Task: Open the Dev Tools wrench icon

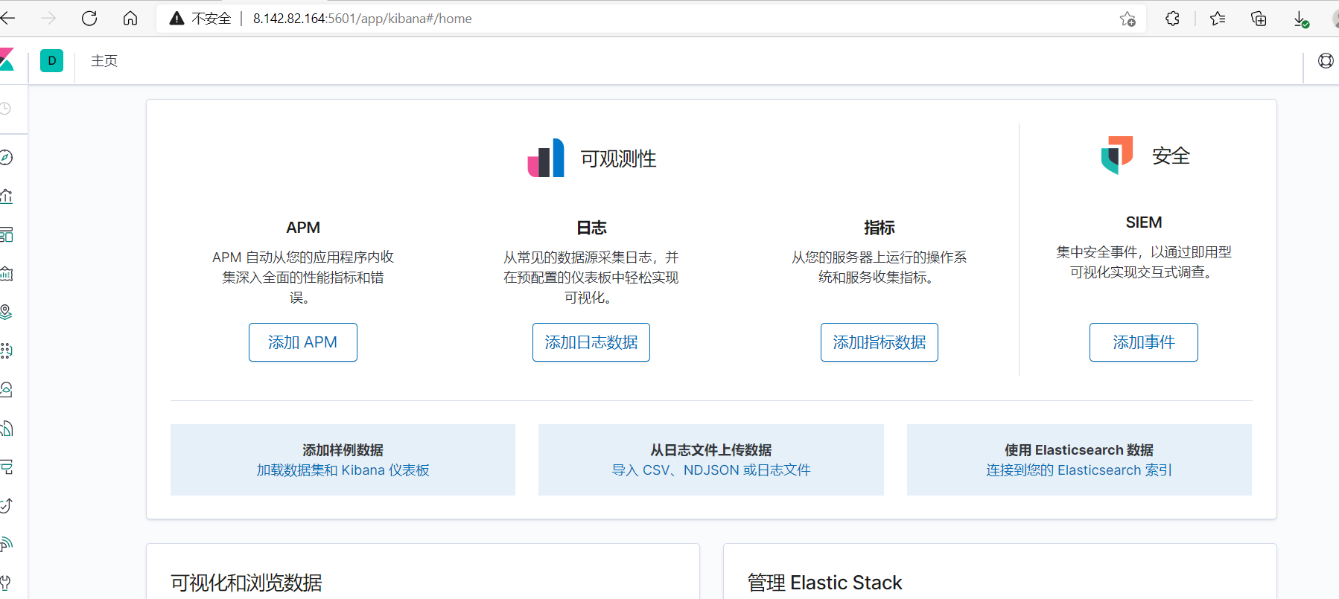Action: 6,583
